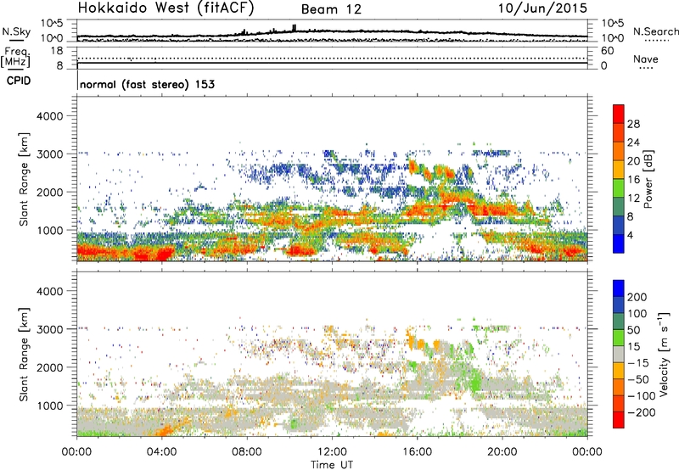Click the '12' label on Power colorbar

[x=633, y=199]
